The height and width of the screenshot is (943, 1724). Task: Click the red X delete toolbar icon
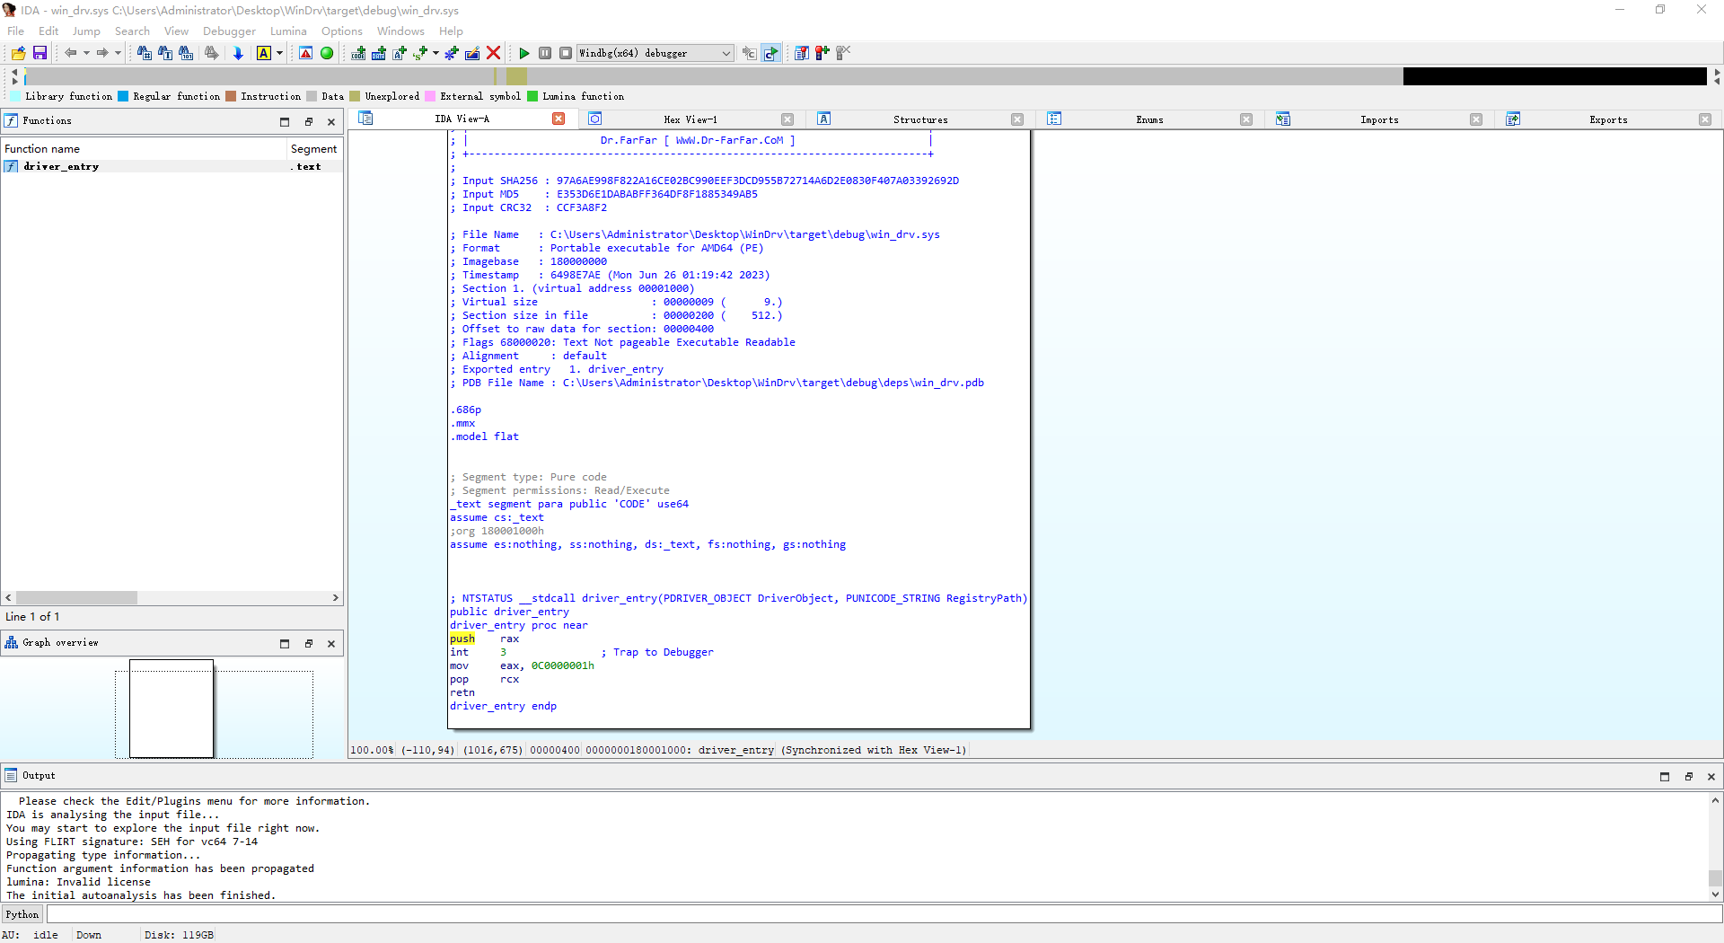pyautogui.click(x=493, y=53)
